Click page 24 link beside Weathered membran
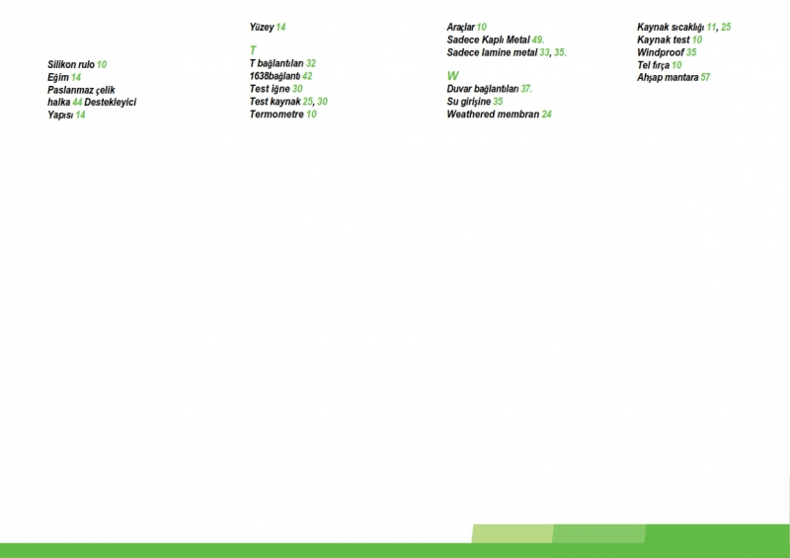The width and height of the screenshot is (790, 558). 547,115
